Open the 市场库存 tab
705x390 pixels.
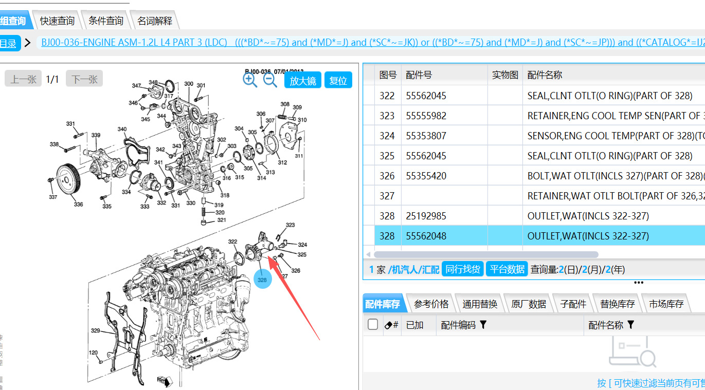point(666,304)
